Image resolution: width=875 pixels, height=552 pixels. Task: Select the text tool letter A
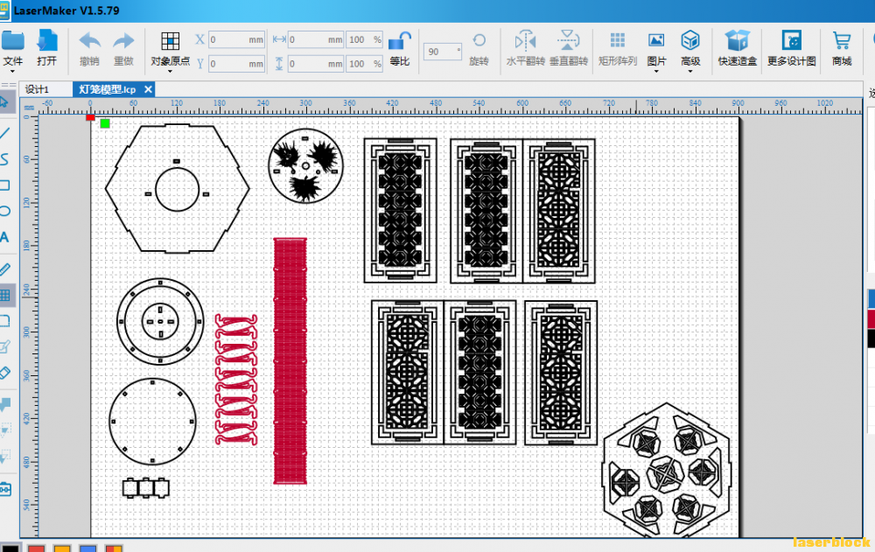pyautogui.click(x=5, y=237)
